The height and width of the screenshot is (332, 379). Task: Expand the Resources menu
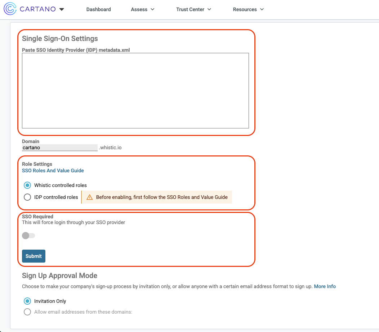(248, 9)
